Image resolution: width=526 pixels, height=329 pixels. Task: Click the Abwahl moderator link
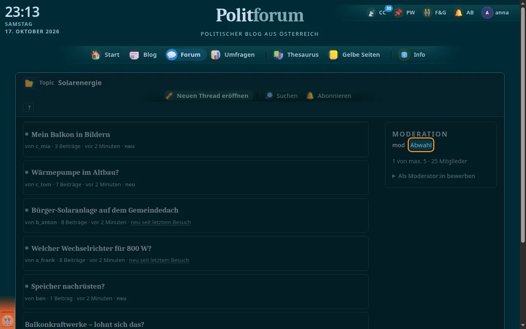pyautogui.click(x=421, y=145)
